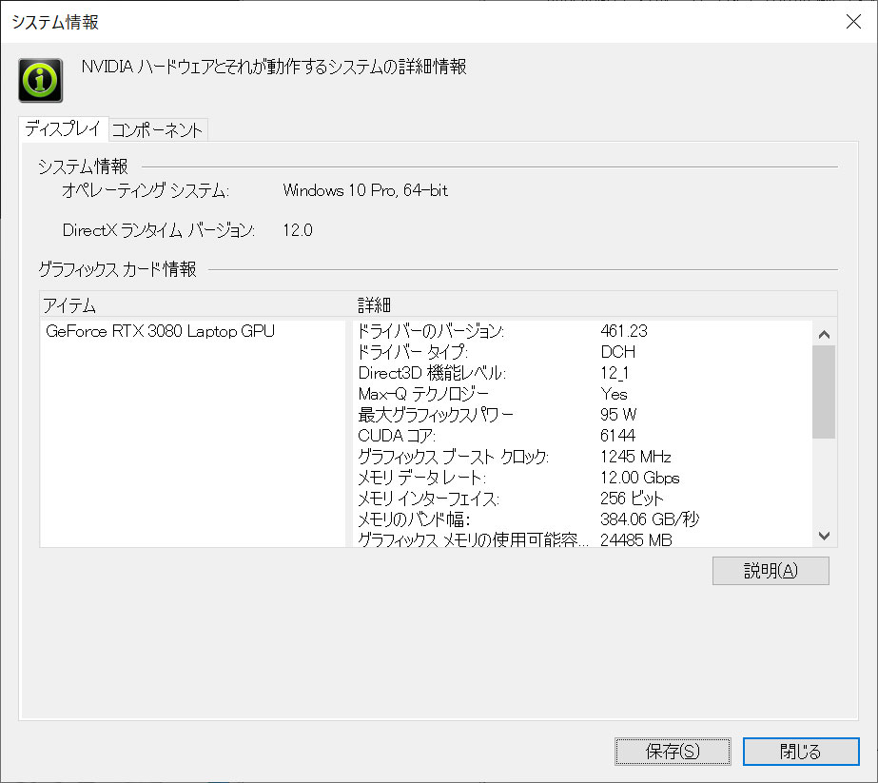Click the Direct3D 機能レベル row label
Screen dimensions: 878x783
coord(432,373)
